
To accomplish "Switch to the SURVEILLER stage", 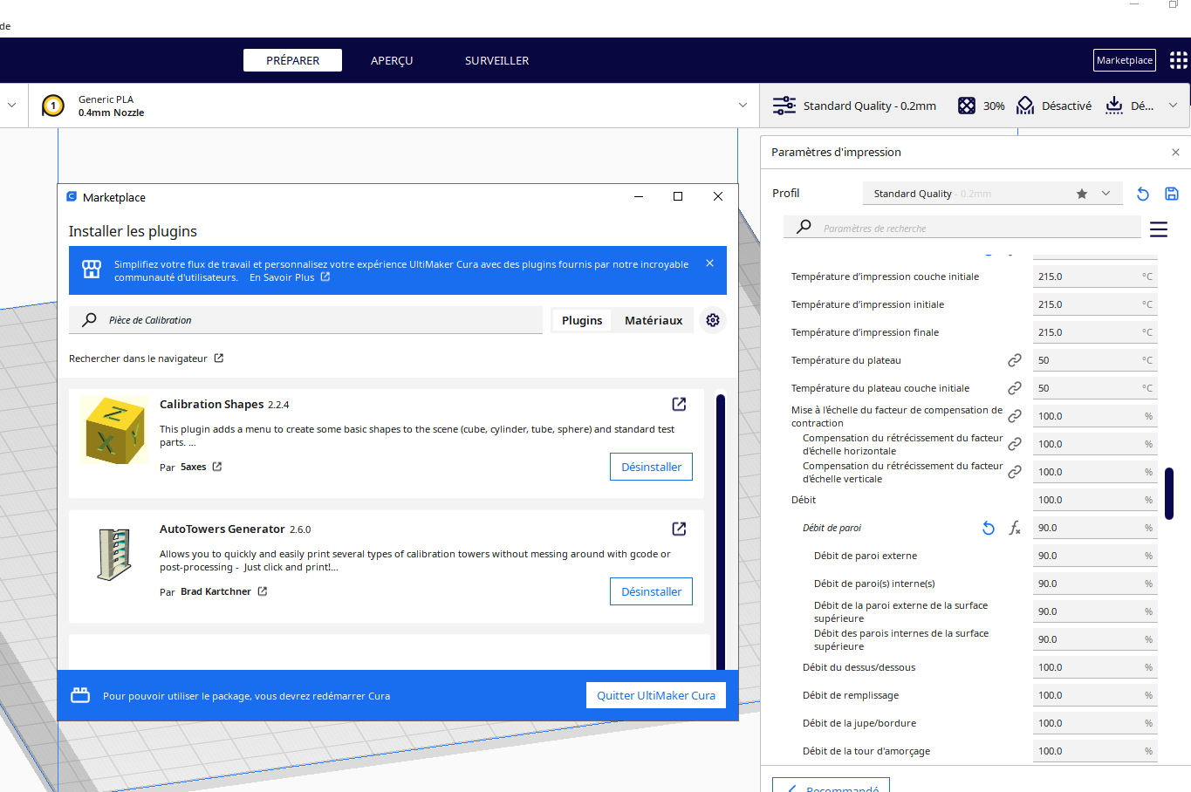I will (496, 60).
